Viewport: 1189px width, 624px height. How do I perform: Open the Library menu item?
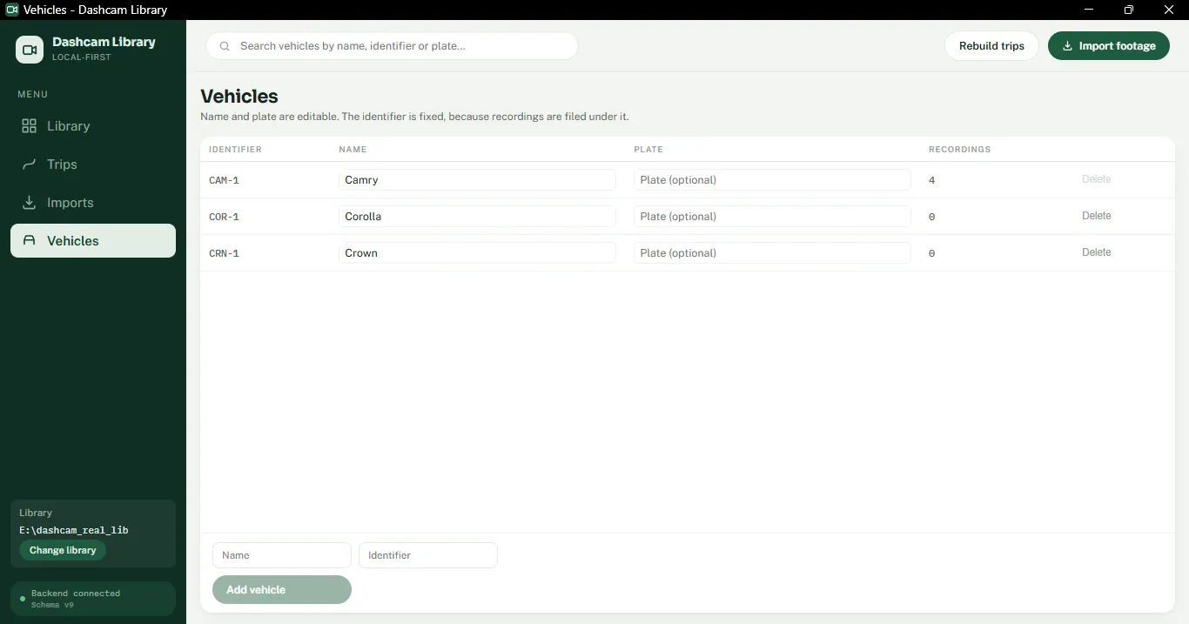tap(93, 126)
